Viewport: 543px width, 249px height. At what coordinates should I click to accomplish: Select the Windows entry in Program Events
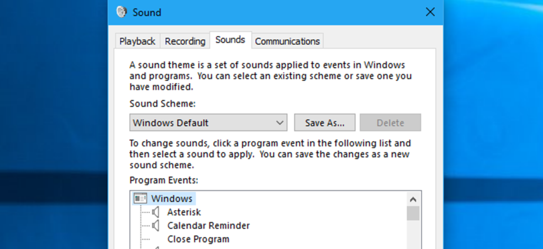tap(172, 199)
